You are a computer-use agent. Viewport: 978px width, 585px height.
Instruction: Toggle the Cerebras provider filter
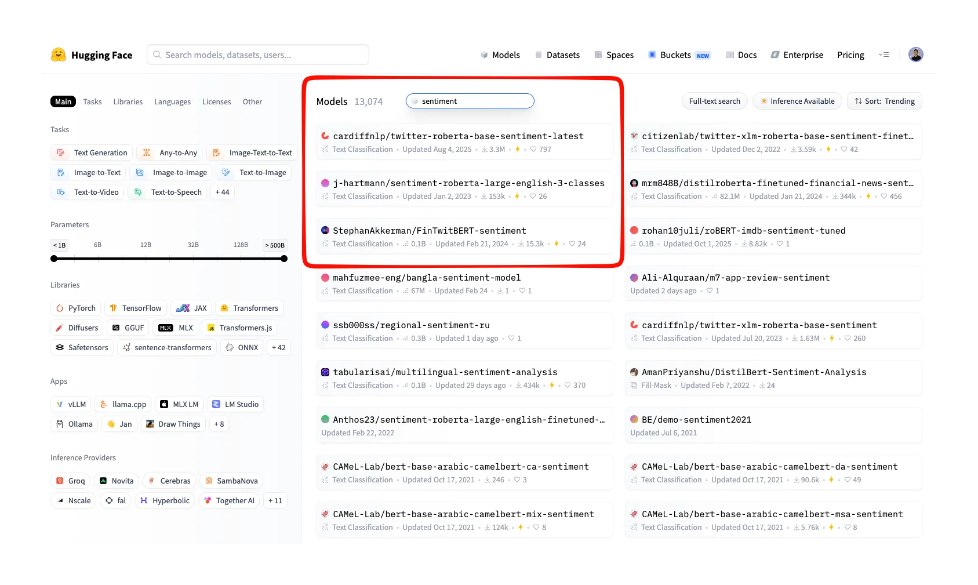coord(169,481)
